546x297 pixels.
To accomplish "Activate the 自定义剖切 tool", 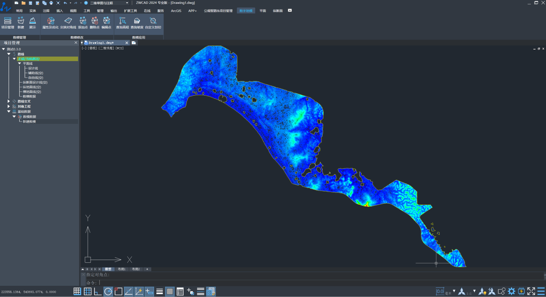I will tap(153, 23).
